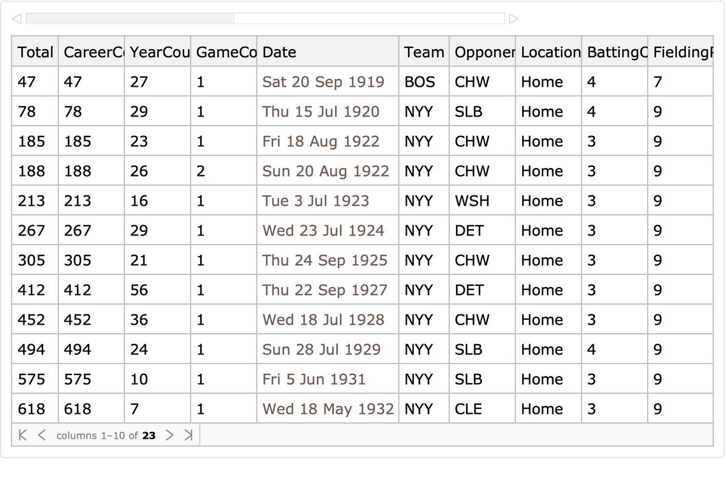Click the Location column header
726x477 pixels.
pyautogui.click(x=550, y=52)
